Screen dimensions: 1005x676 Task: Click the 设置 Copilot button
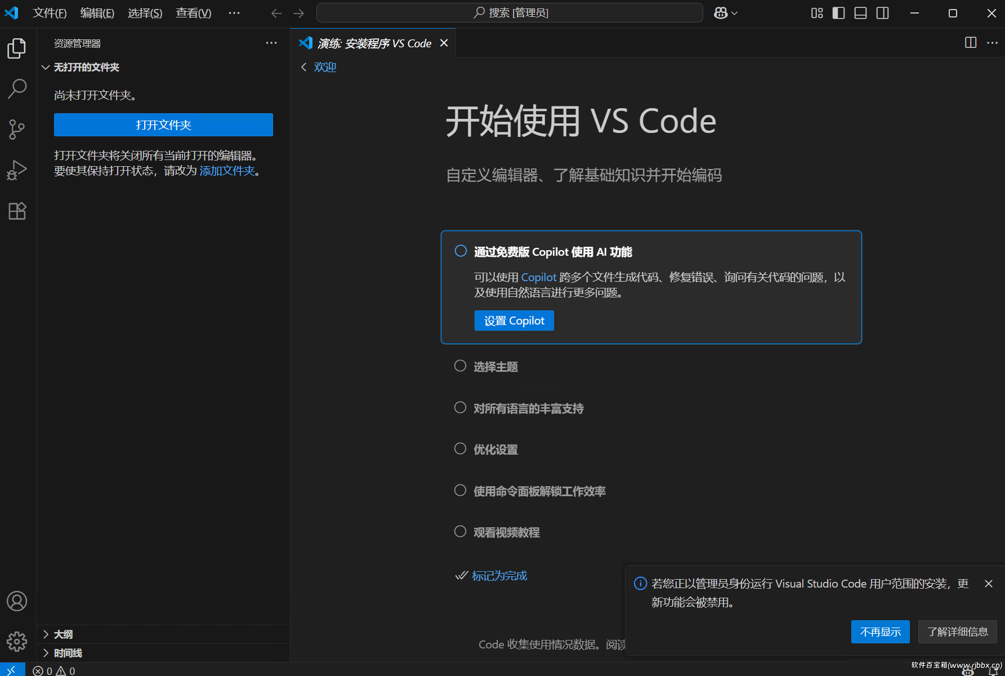[x=514, y=321]
